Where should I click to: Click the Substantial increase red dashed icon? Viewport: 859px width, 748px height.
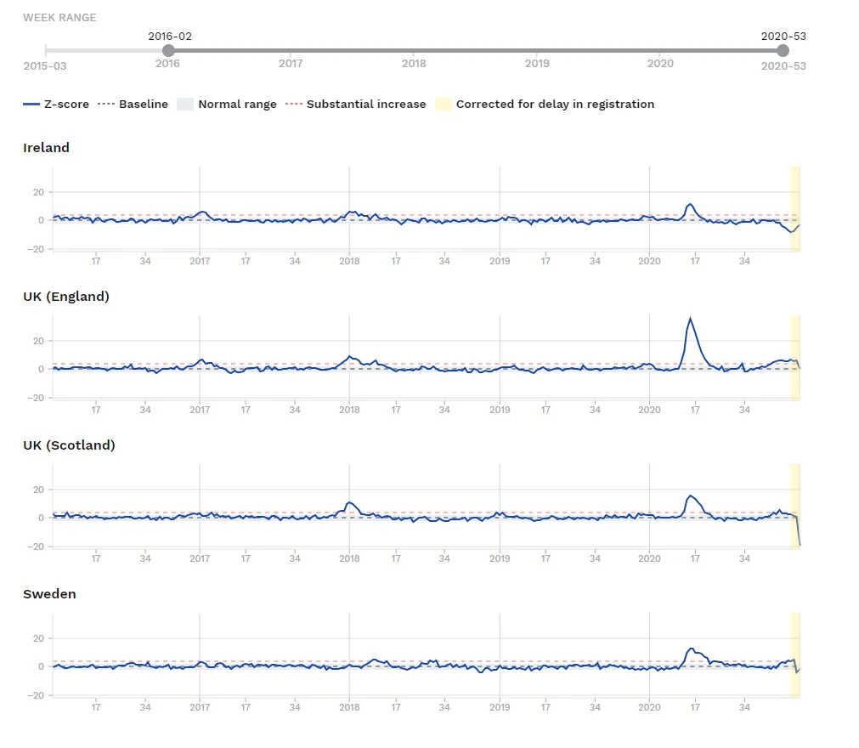pyautogui.click(x=294, y=105)
